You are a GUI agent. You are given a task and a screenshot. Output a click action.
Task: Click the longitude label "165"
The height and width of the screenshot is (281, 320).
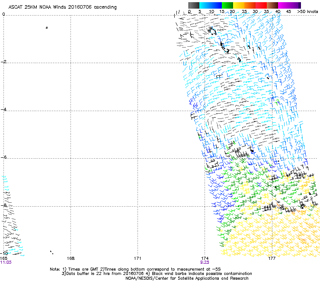[4, 259]
